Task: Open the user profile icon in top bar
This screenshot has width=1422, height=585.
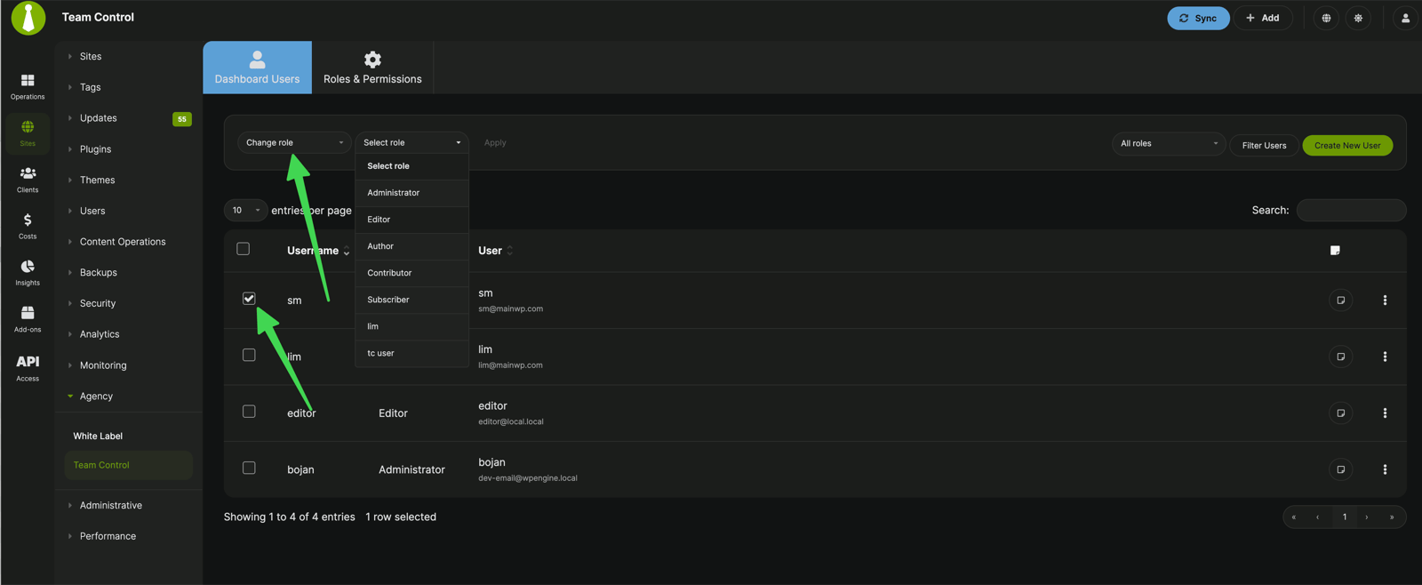Action: coord(1405,18)
